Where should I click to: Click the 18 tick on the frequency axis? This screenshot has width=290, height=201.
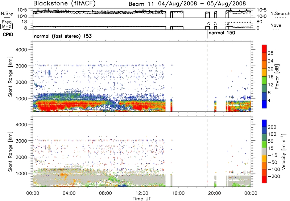(24, 22)
